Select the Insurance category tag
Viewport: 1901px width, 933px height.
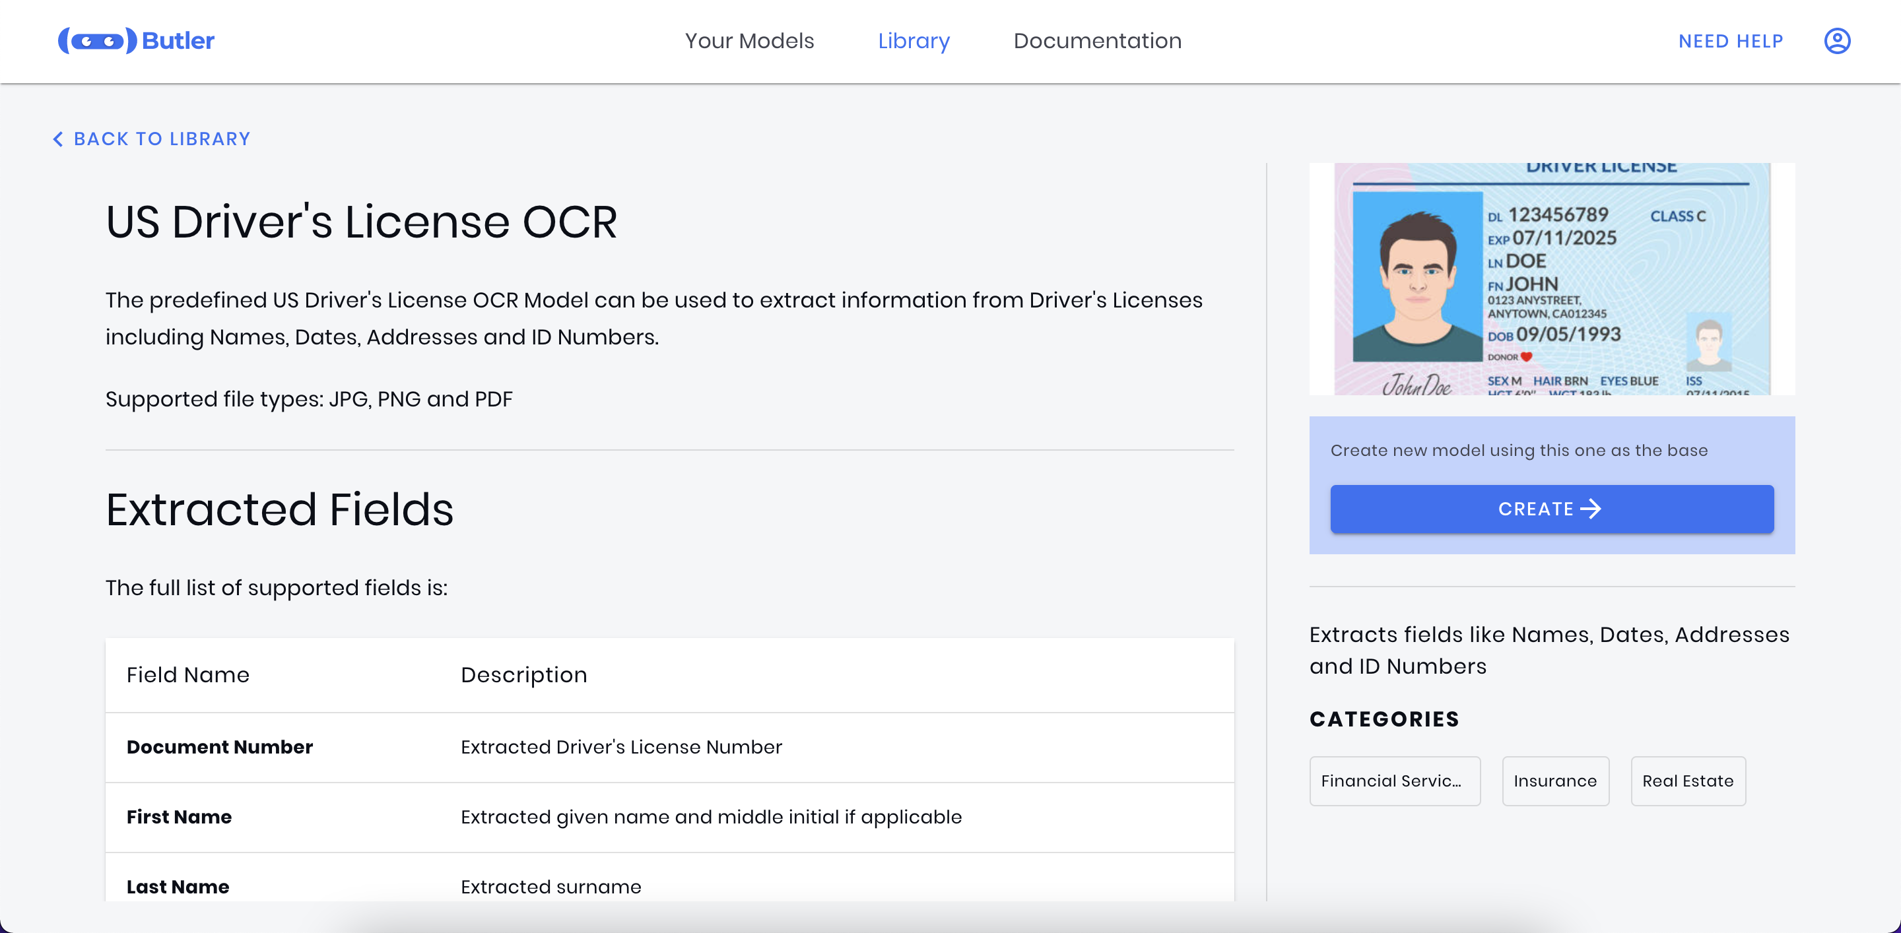click(1555, 781)
